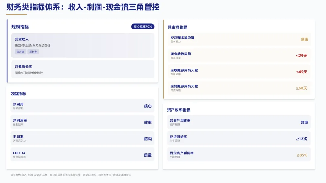This screenshot has width=326, height=183.
Task: Click the 造血能力 sub-label
Action: tap(175, 42)
